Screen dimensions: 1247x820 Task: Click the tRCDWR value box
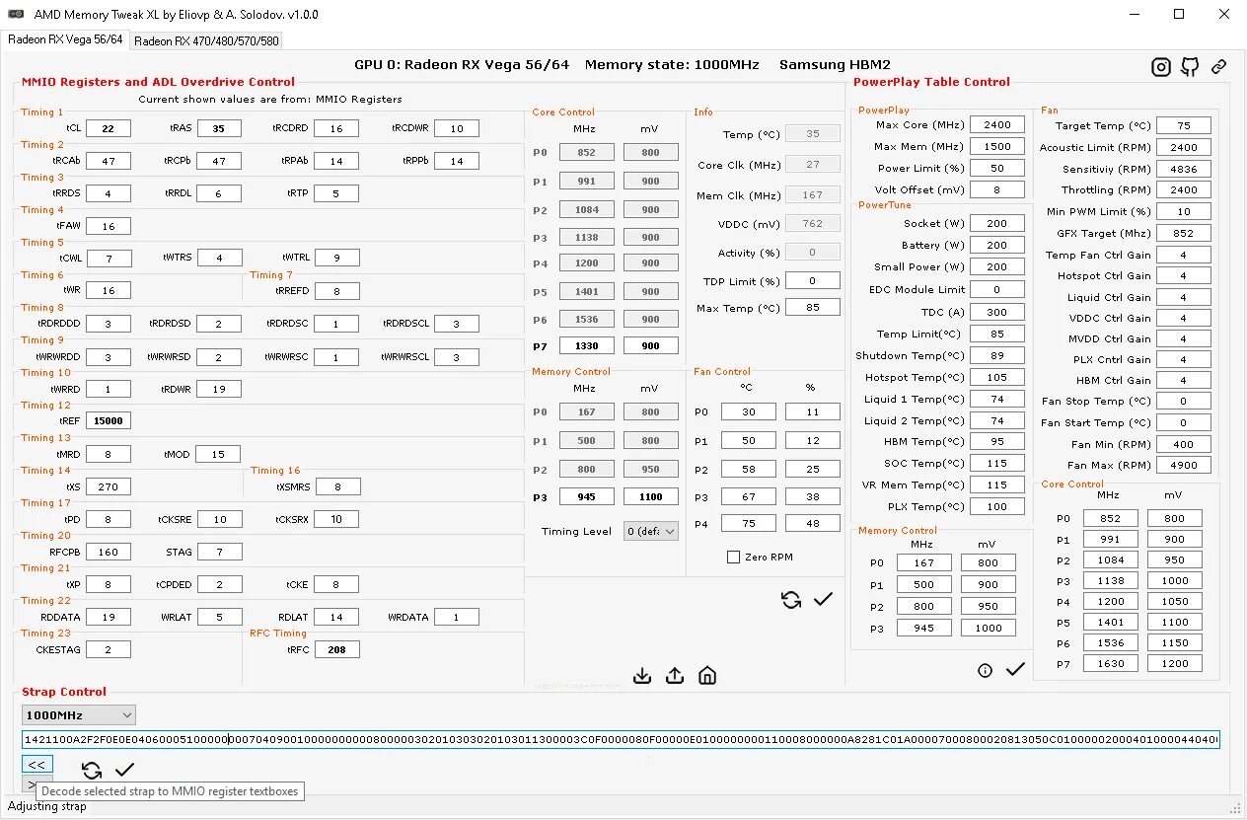click(x=457, y=128)
